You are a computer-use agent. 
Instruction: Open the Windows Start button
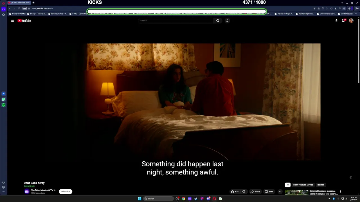(139, 199)
